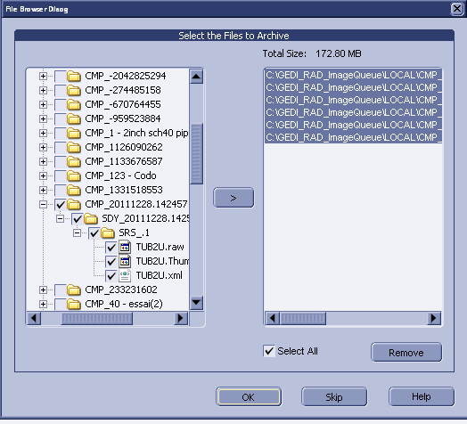Image resolution: width=467 pixels, height=424 pixels.
Task: Expand the CMP_233231602 tree node
Action: 43,289
